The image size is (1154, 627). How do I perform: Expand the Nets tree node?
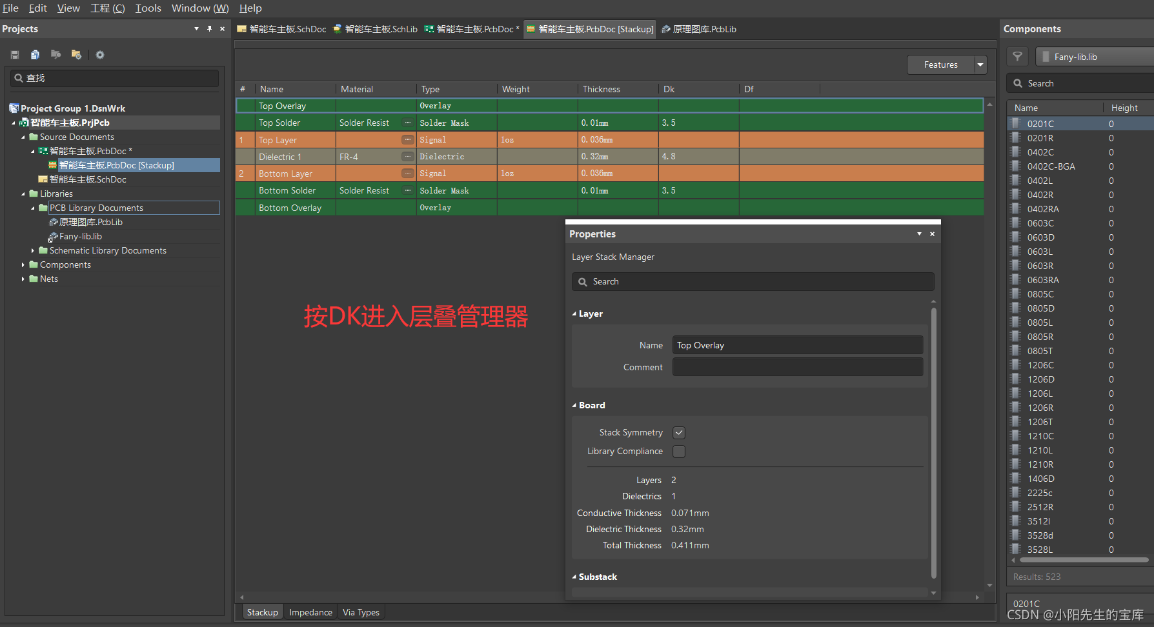pos(23,279)
